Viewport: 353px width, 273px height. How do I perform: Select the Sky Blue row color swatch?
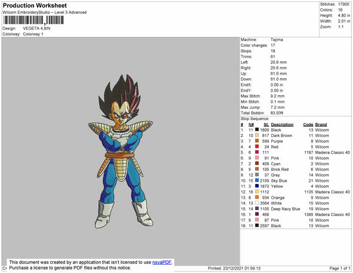257,180
